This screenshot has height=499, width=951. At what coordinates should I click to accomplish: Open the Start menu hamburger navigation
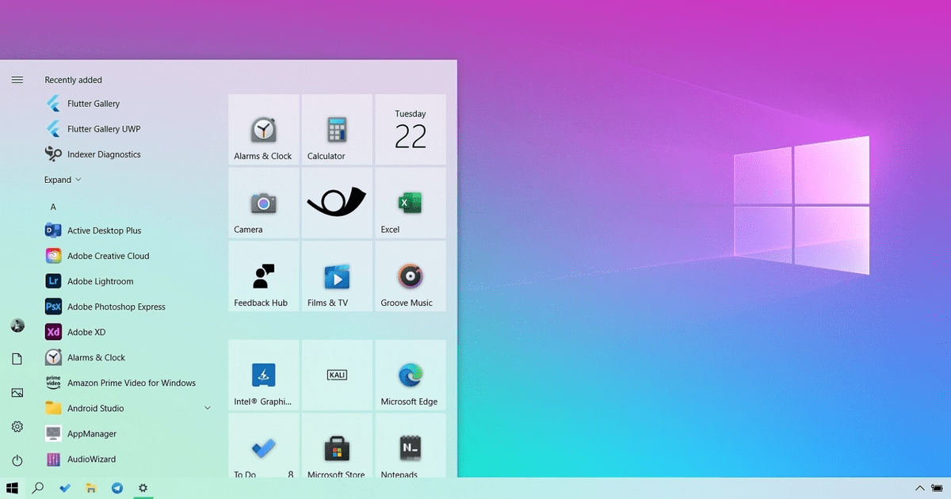17,79
